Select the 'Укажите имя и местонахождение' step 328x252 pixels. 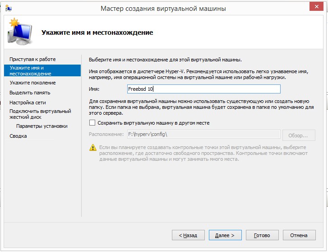click(42, 70)
